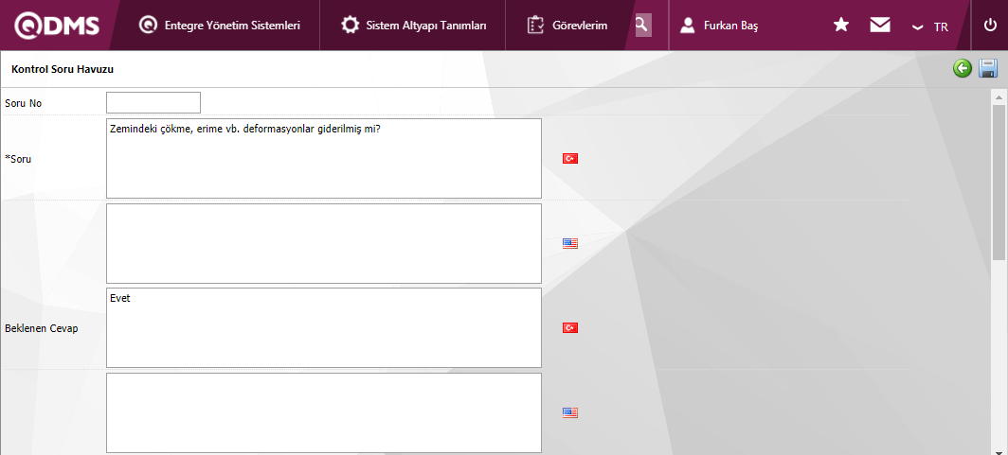This screenshot has width=1008, height=455.
Task: Click the green back arrow icon
Action: pos(963,68)
